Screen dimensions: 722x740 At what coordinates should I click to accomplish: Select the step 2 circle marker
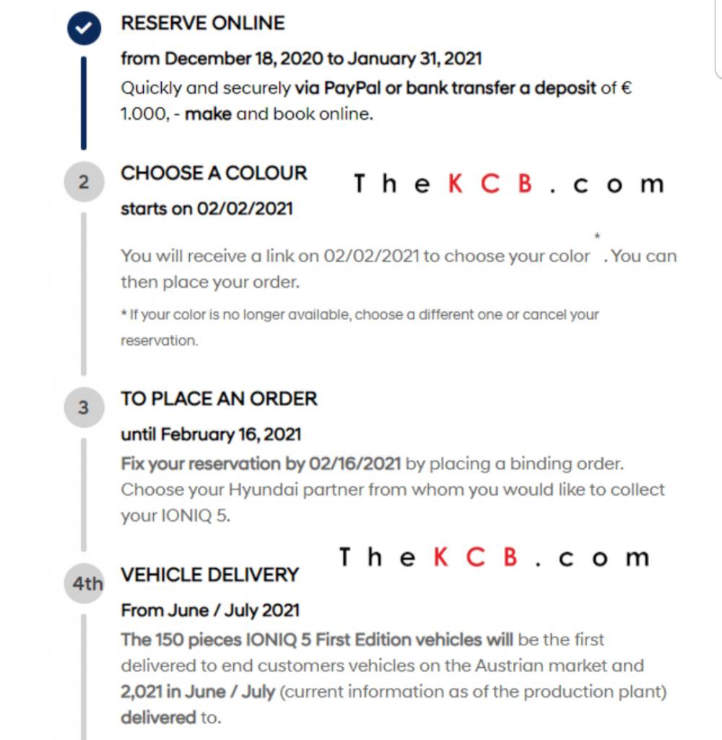[84, 183]
